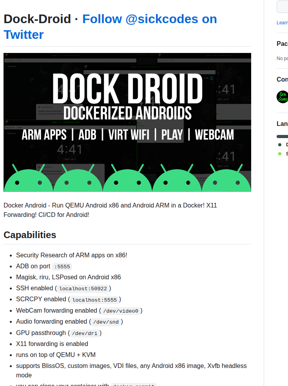The height and width of the screenshot is (386, 288).
Task: Click the button at top of sidebar
Action: 283,7
